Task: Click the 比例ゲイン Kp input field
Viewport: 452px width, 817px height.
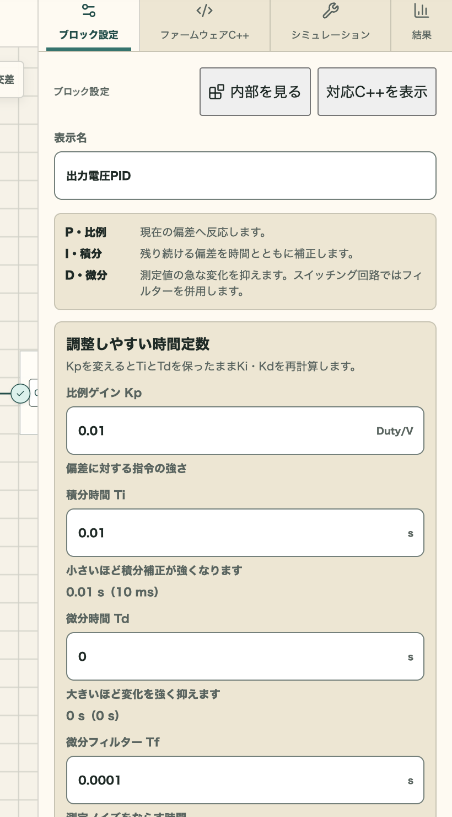Action: point(245,431)
